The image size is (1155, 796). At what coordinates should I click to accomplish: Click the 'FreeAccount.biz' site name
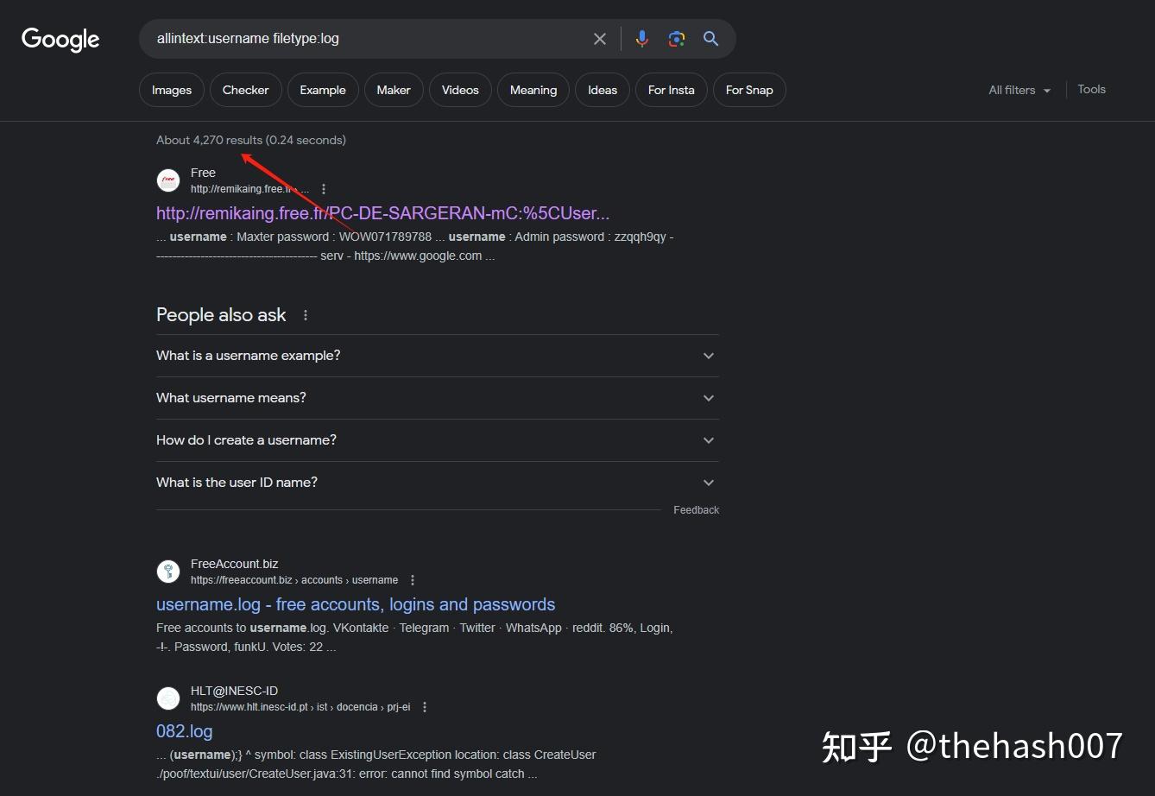coord(235,564)
